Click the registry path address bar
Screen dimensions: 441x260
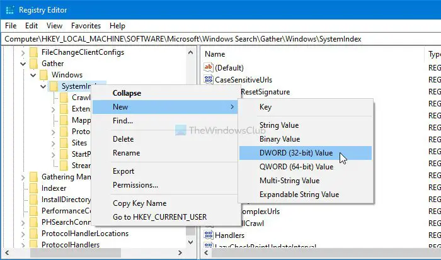[220, 39]
